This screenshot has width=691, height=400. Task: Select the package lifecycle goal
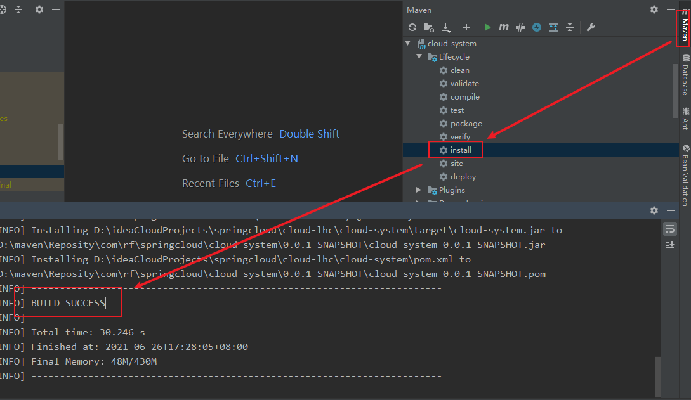pos(461,123)
